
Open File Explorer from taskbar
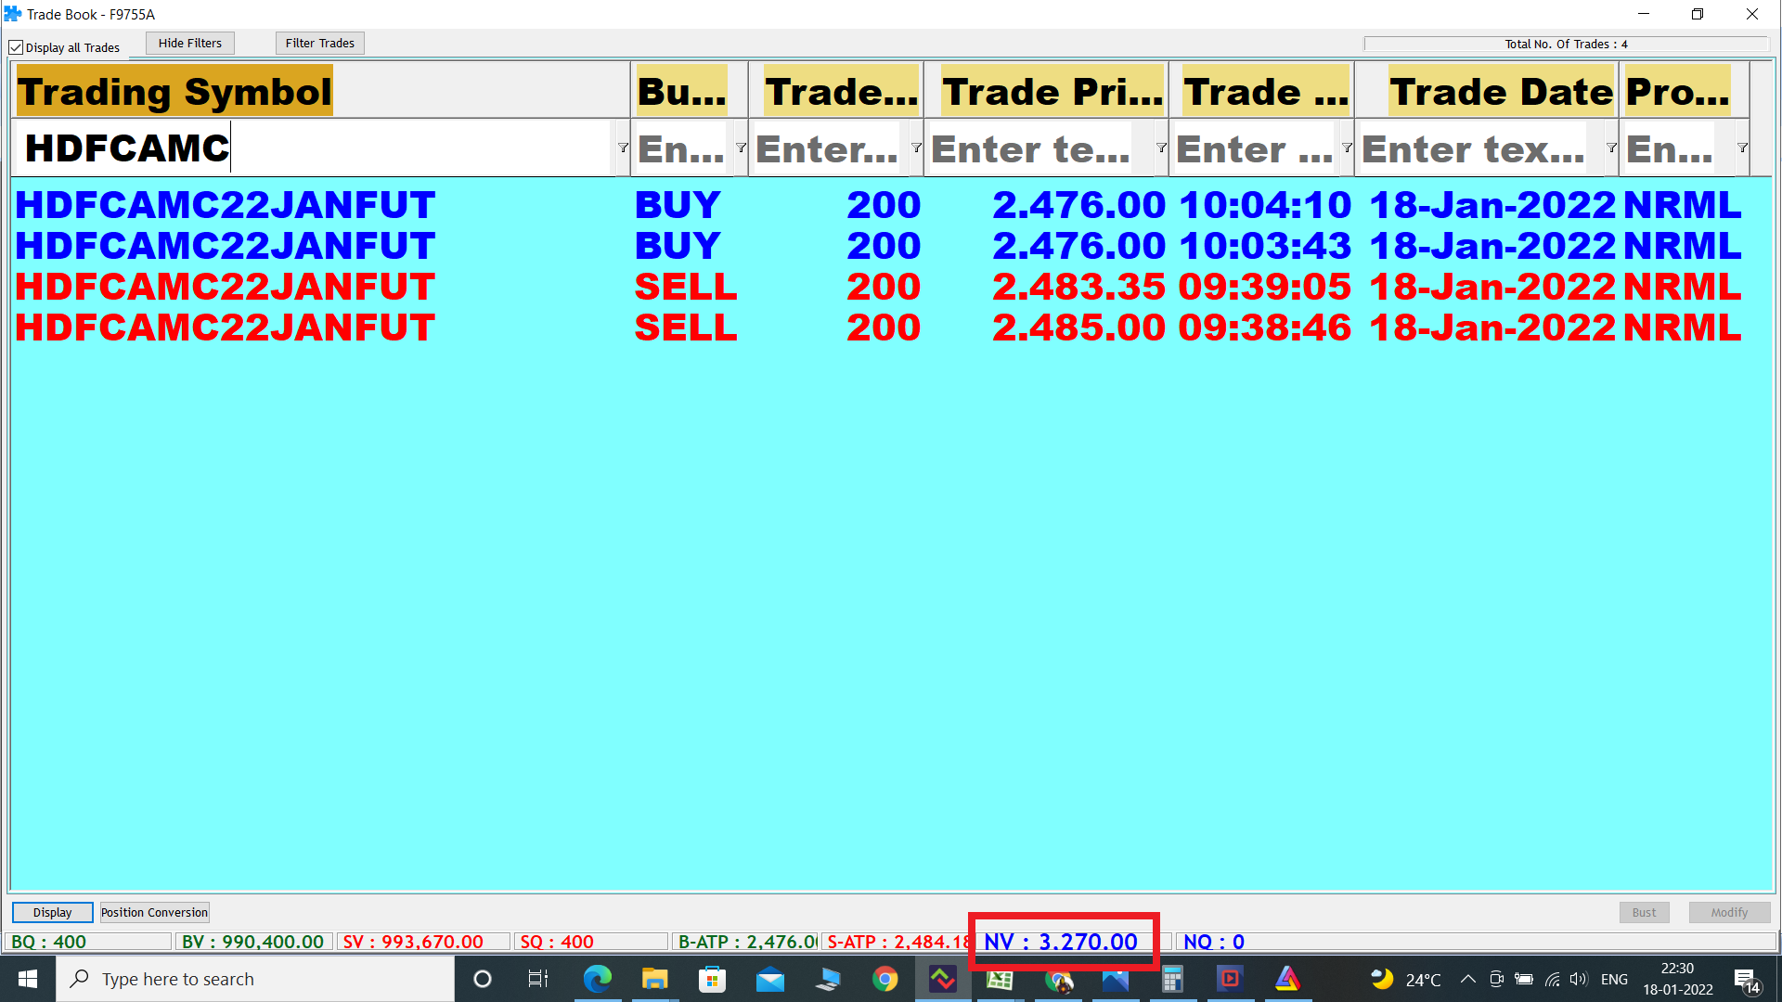pyautogui.click(x=654, y=979)
